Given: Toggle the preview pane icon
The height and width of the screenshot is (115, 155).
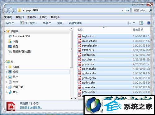Looking at the screenshot, I should click(x=141, y=23).
